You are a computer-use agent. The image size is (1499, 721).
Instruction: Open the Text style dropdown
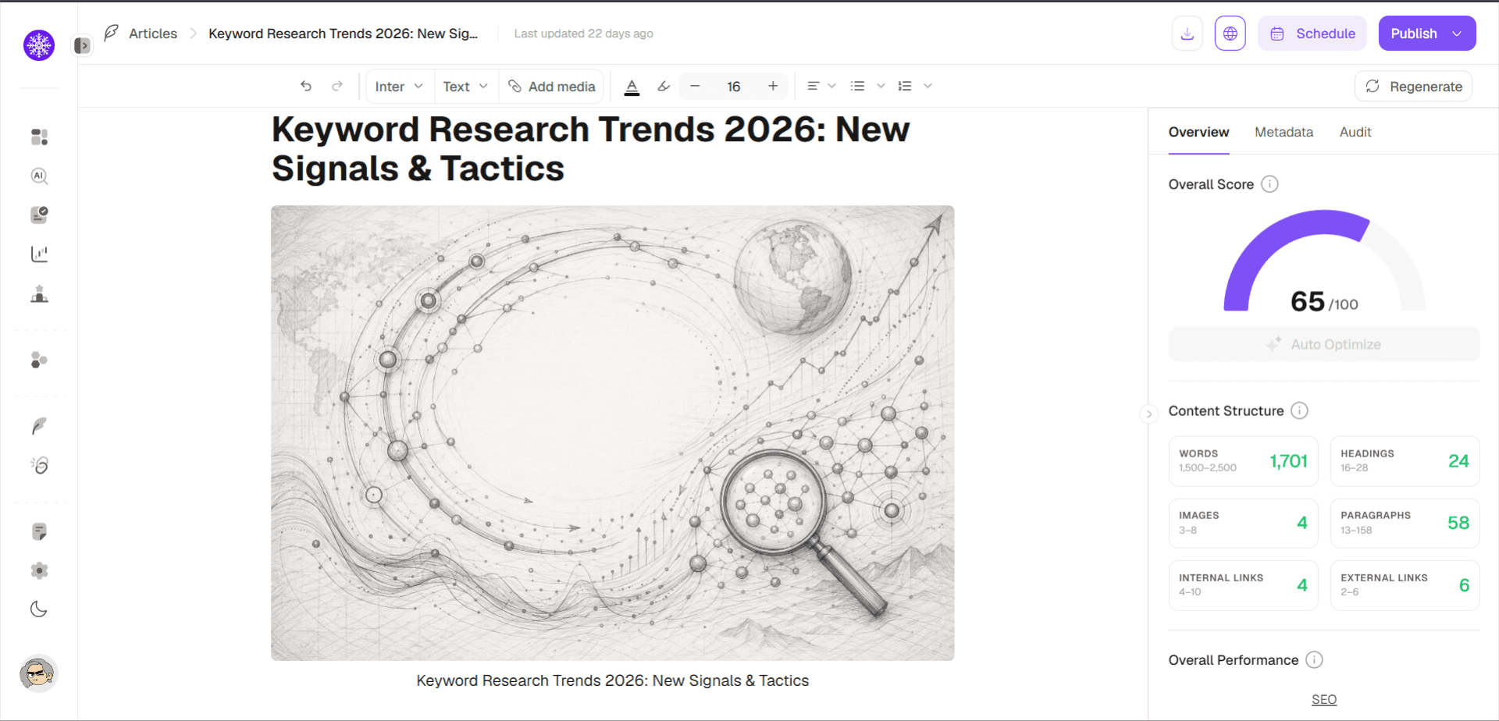465,87
